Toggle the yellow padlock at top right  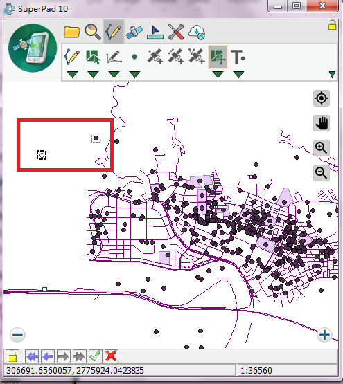click(332, 25)
